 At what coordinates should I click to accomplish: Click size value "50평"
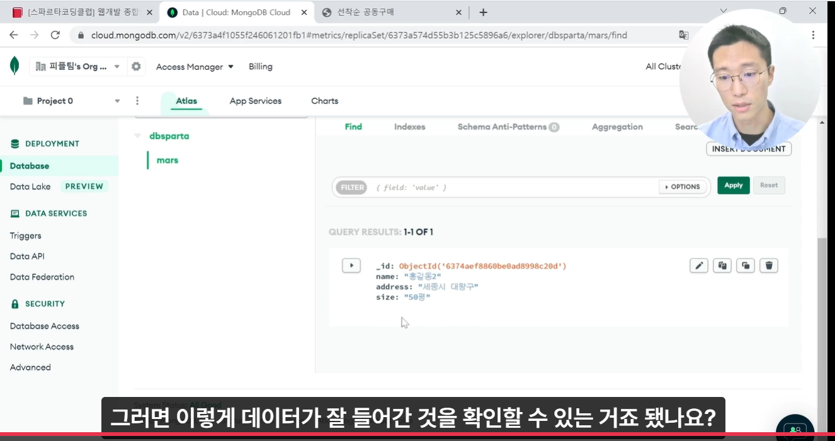pyautogui.click(x=417, y=297)
